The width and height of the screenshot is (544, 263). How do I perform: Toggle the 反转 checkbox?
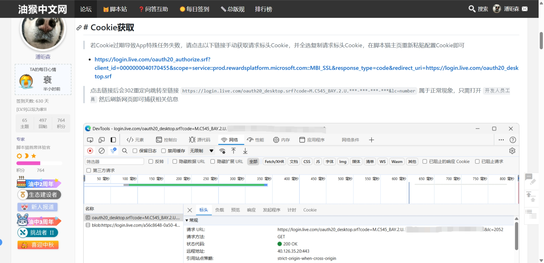(151, 162)
